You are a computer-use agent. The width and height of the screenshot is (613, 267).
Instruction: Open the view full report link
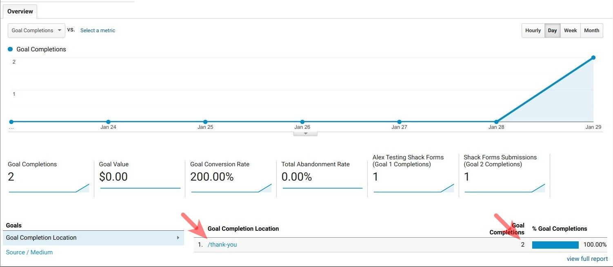click(587, 259)
